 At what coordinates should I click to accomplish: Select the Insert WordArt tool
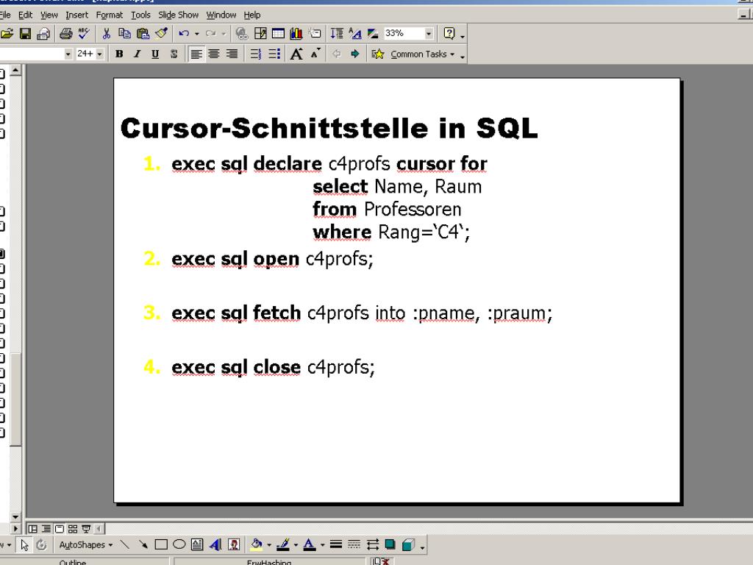point(215,545)
